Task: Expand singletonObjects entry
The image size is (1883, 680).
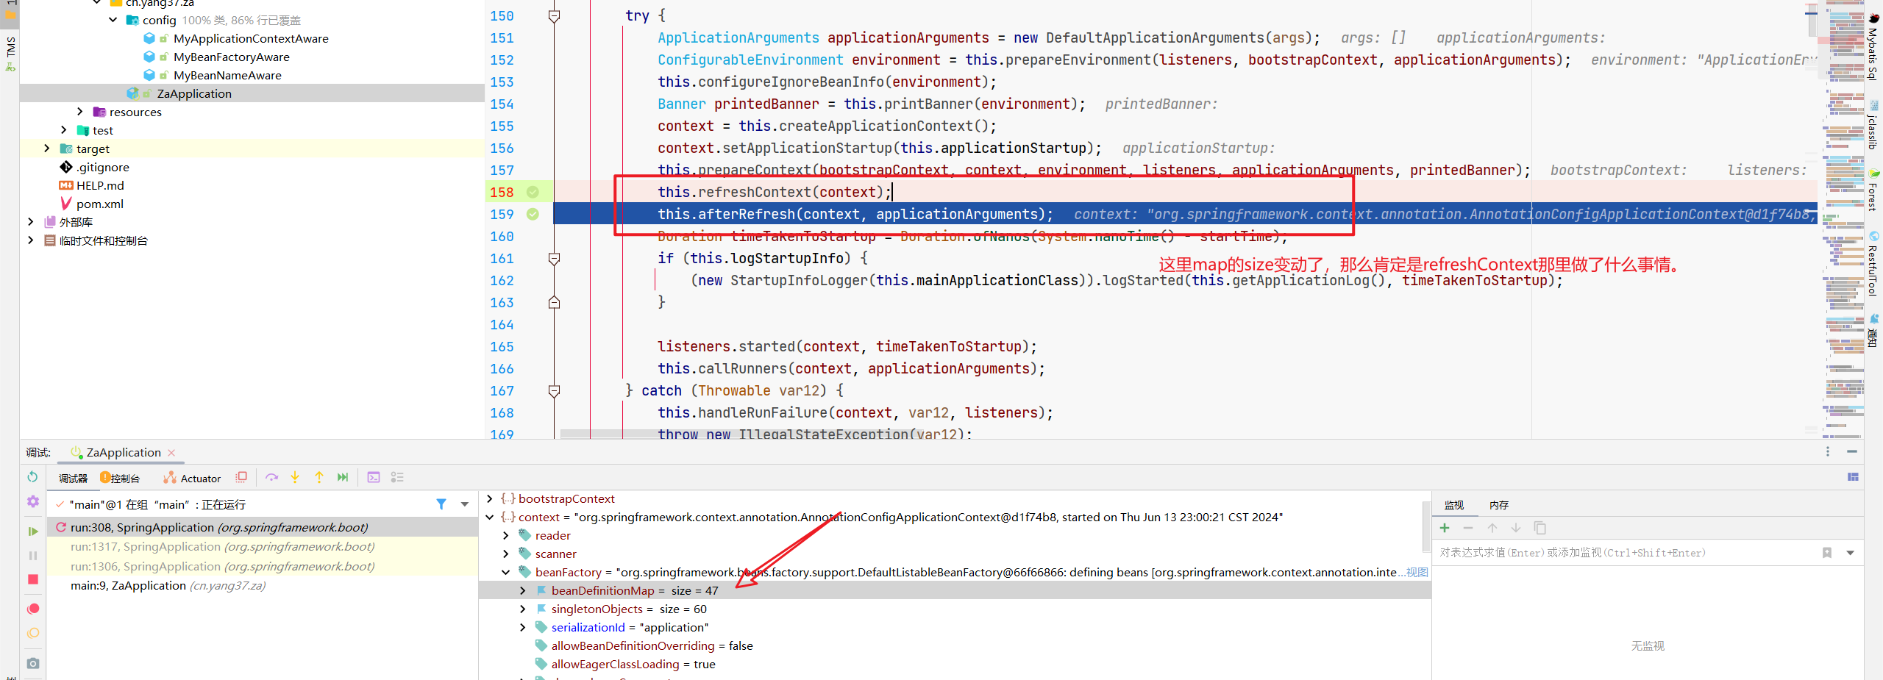Action: 523,609
